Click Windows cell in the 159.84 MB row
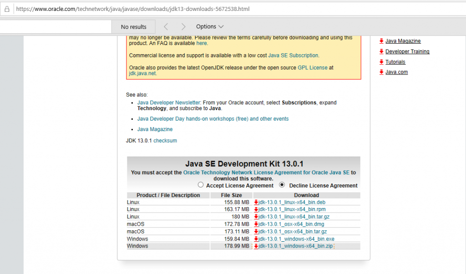This screenshot has width=466, height=274. pos(168,239)
